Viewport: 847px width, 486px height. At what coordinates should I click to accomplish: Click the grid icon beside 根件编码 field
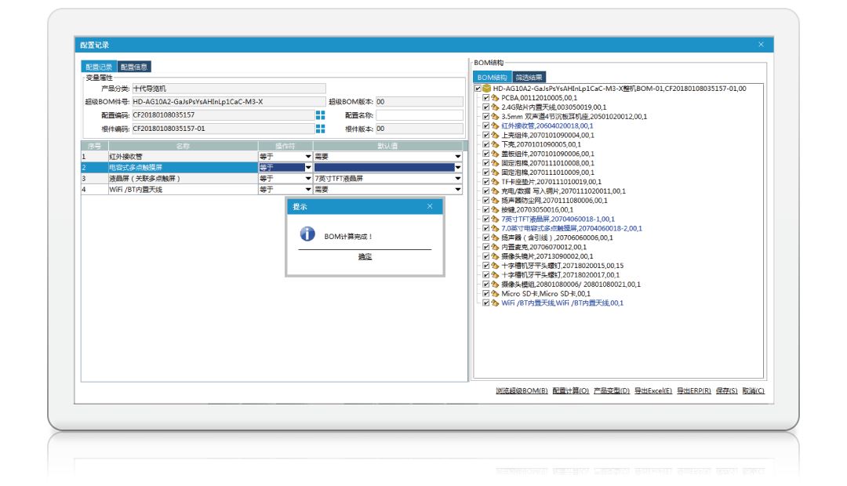320,129
